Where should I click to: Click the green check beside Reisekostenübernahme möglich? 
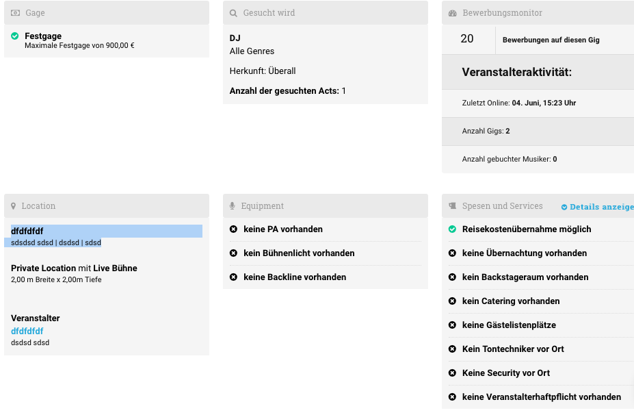tap(452, 229)
